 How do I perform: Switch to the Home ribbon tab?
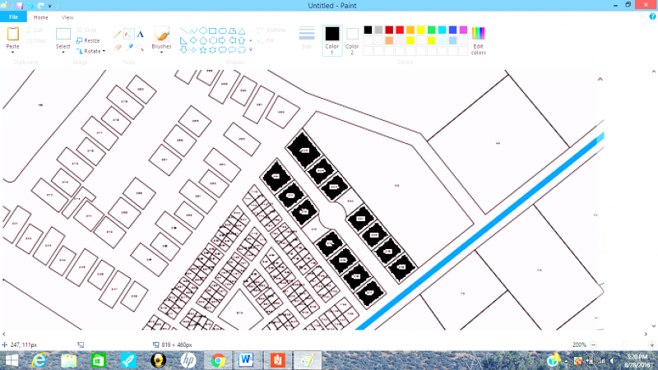[x=40, y=17]
